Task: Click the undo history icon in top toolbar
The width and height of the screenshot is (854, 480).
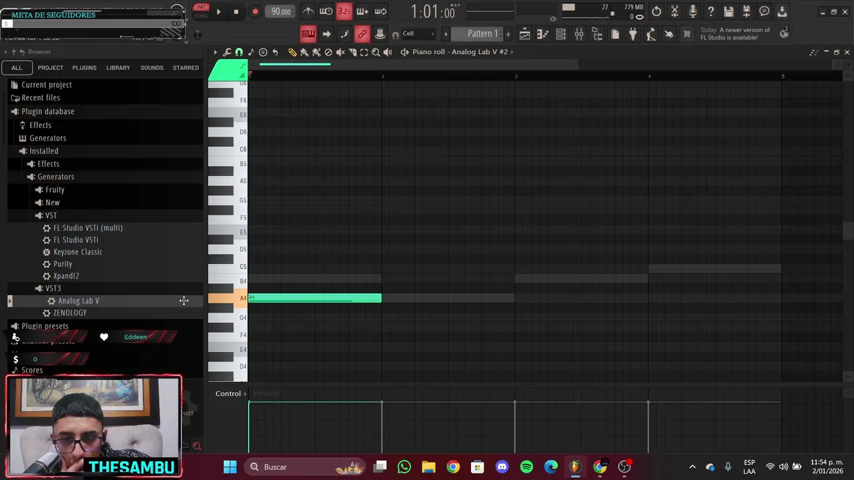Action: tap(657, 11)
